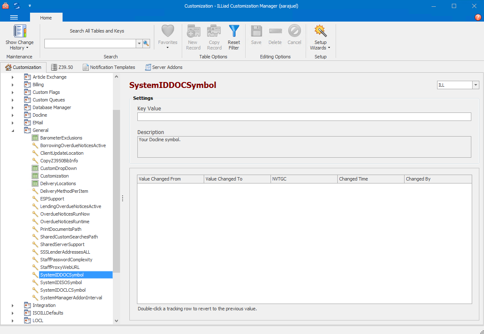484x334 pixels.
Task: Open the hamburger menu
Action: pos(14,17)
